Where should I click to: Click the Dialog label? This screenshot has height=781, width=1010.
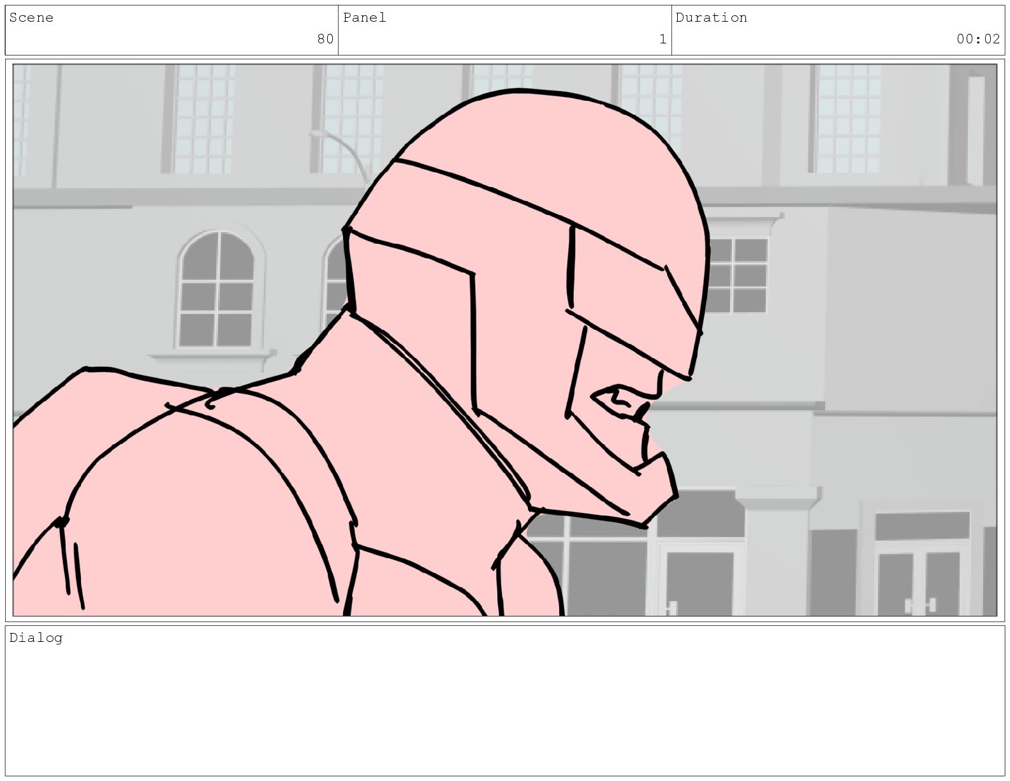36,638
